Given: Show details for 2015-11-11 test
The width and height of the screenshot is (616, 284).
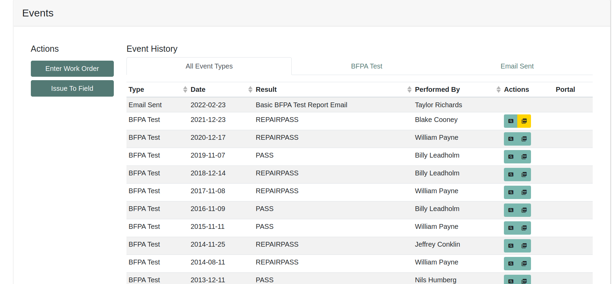Looking at the screenshot, I should [x=510, y=228].
